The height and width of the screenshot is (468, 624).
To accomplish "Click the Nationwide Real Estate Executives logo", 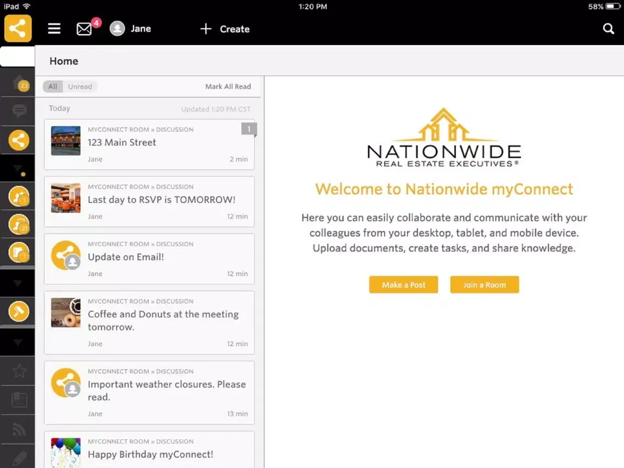I will pos(444,137).
